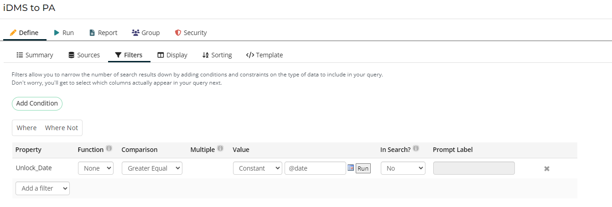The height and width of the screenshot is (207, 612).
Task: Click the info icon beside Multiple
Action: (x=220, y=149)
